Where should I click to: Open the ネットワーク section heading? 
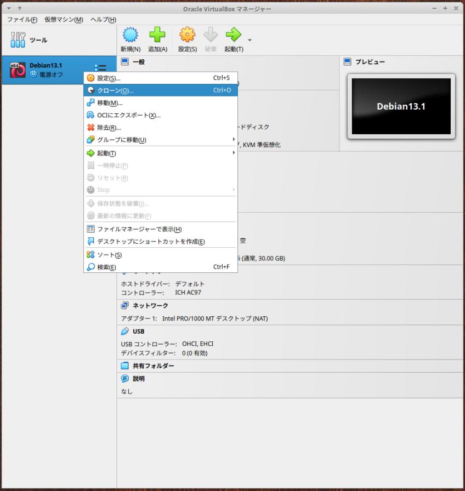[150, 305]
